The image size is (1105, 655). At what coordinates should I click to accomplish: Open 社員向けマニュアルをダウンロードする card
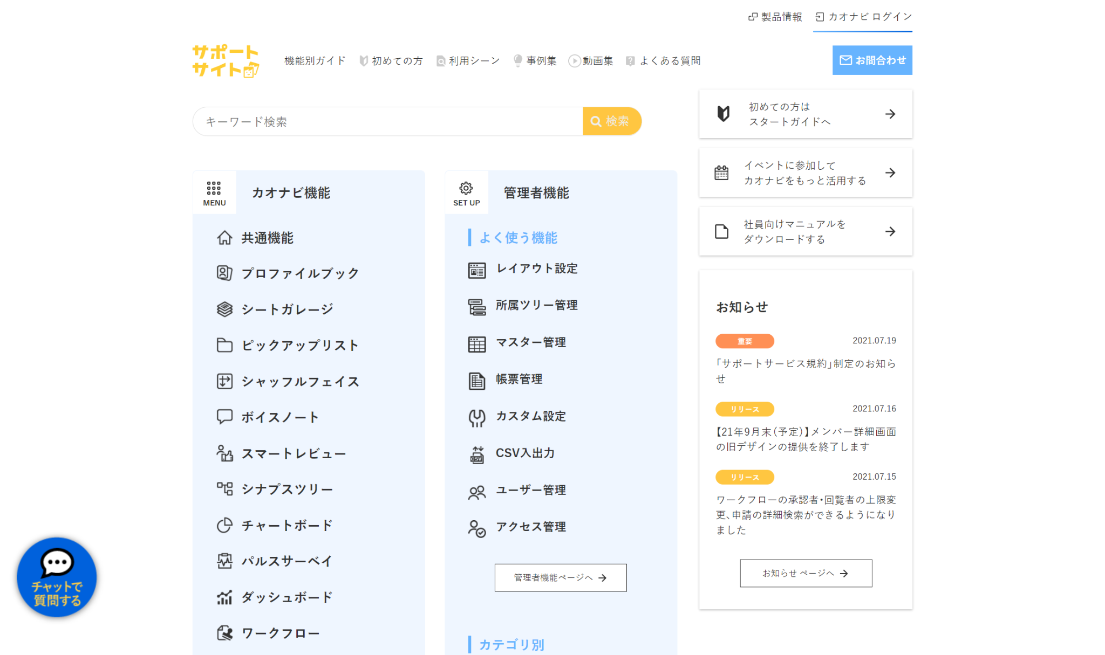[806, 231]
